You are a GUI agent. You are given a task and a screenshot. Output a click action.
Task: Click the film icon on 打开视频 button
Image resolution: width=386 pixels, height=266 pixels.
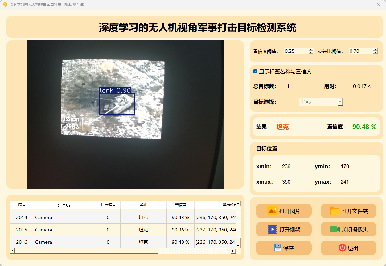click(272, 229)
